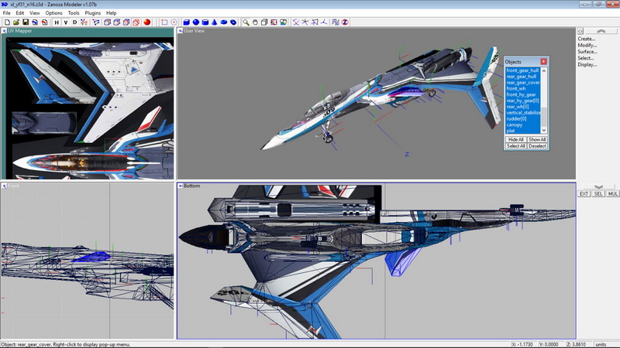Select the circular selection tool icon
The width and height of the screenshot is (620, 348).
[x=174, y=22]
